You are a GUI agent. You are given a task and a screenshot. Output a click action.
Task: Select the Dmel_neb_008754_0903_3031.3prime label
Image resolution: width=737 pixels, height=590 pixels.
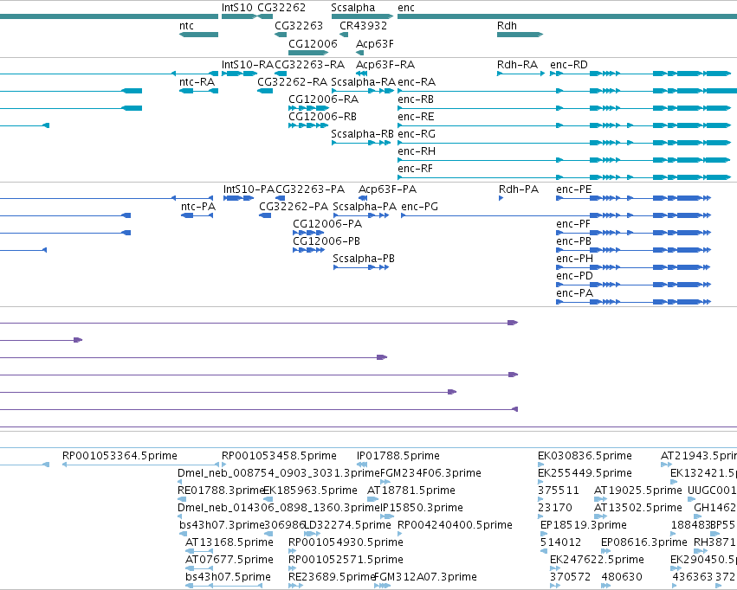tap(279, 473)
